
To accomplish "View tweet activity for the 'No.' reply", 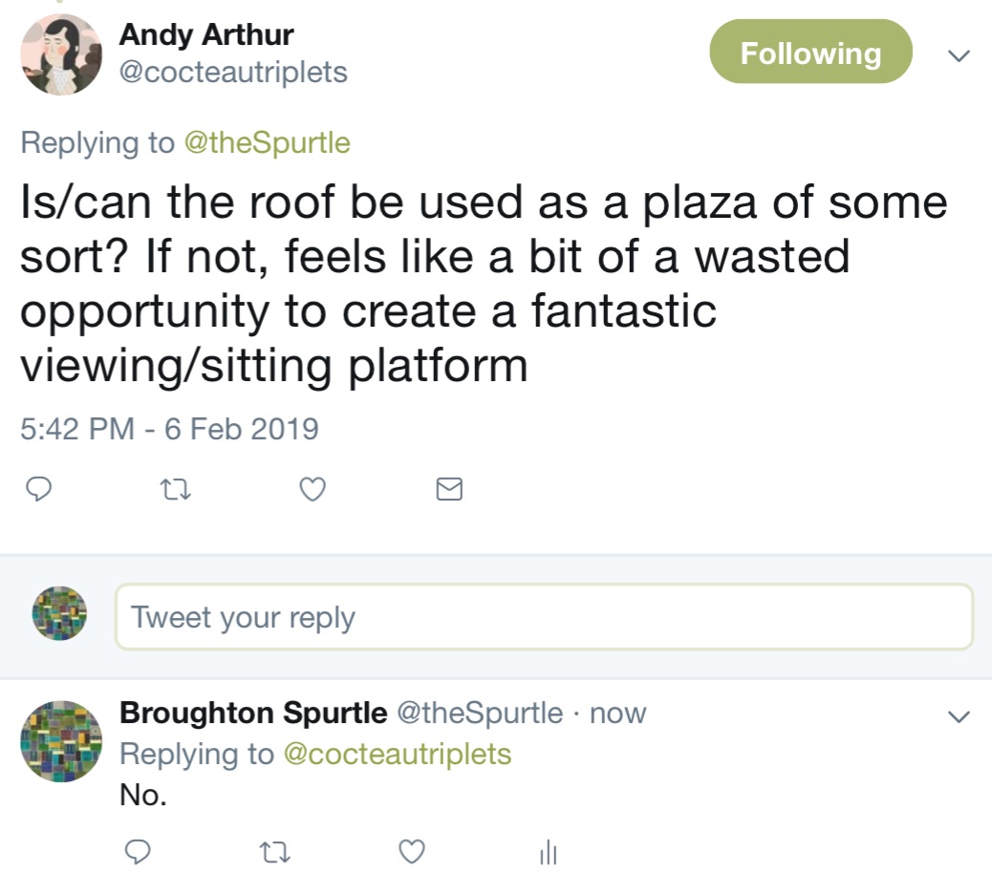I will point(548,851).
